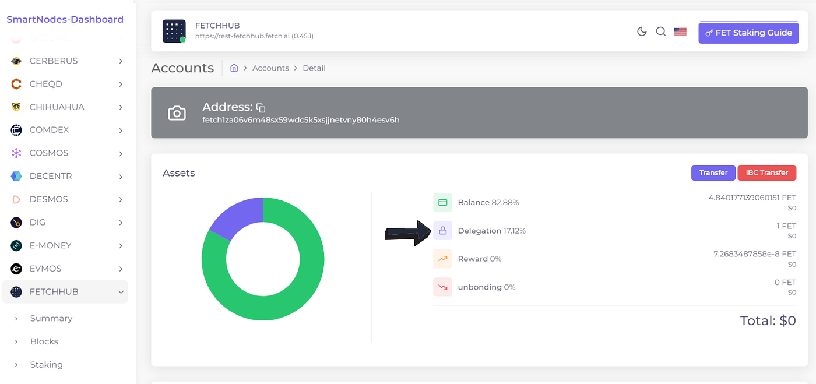Open Accounts breadcrumb link
This screenshot has width=816, height=384.
coord(270,68)
